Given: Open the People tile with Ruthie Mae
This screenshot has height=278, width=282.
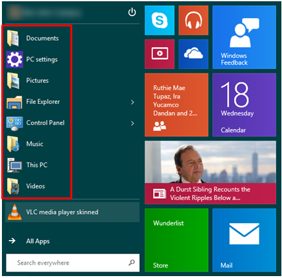Looking at the screenshot, I should 177,104.
